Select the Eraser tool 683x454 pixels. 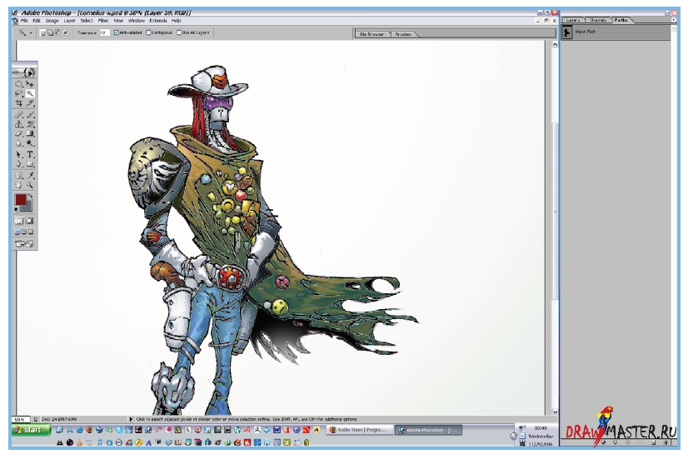coord(19,134)
